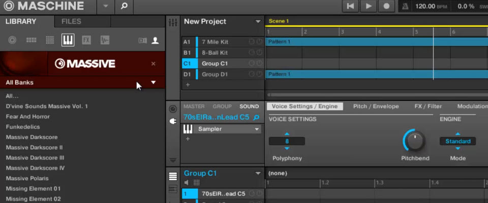
Task: Open the FX / Filter page
Action: [428, 106]
